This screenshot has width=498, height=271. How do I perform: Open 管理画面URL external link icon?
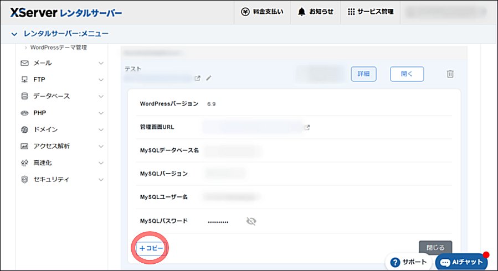point(307,127)
